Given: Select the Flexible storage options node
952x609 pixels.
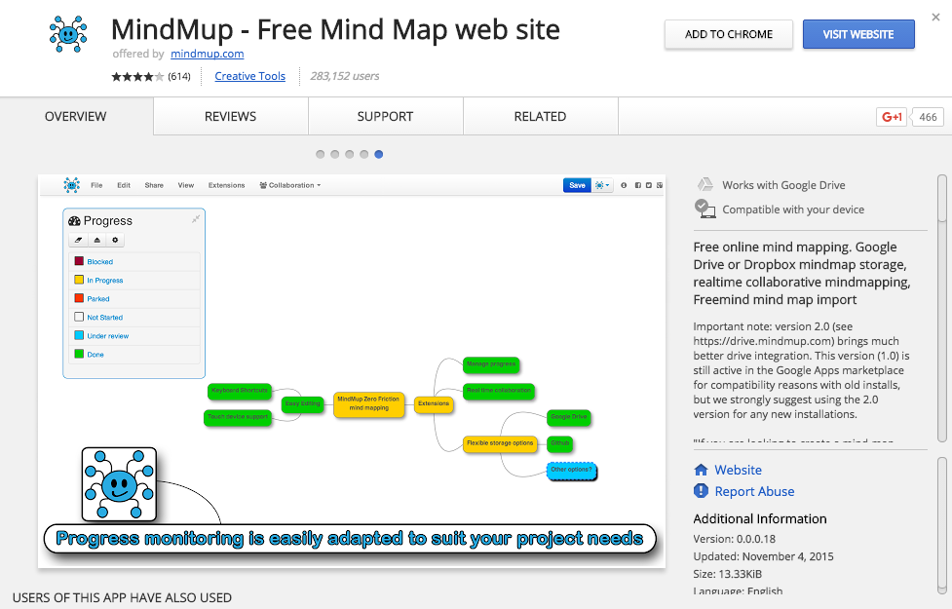Looking at the screenshot, I should point(500,444).
